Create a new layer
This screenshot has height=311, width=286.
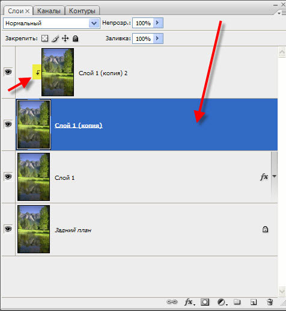click(x=254, y=302)
